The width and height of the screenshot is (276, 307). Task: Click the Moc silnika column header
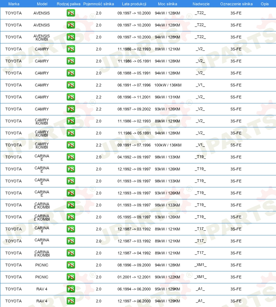coord(168,4)
